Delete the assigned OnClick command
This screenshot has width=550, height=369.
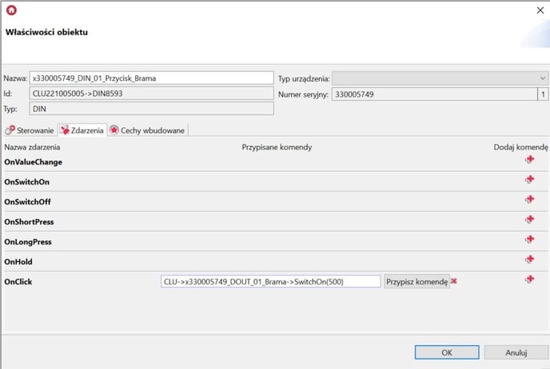tap(454, 281)
